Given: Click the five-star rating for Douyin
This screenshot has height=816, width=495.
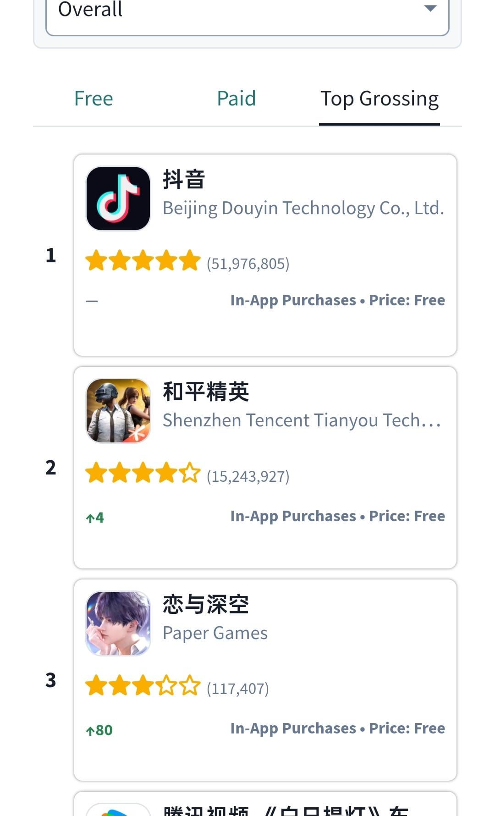Looking at the screenshot, I should pyautogui.click(x=143, y=261).
